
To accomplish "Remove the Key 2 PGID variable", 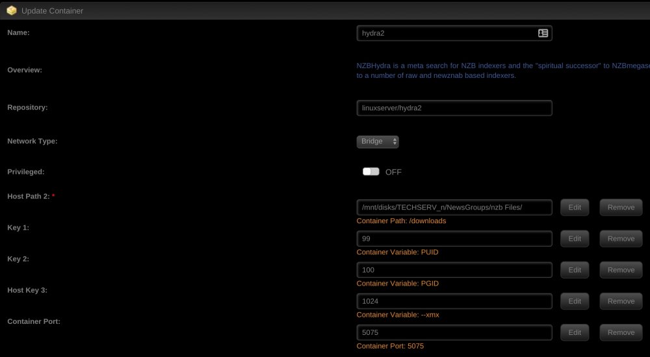I will [x=621, y=270].
